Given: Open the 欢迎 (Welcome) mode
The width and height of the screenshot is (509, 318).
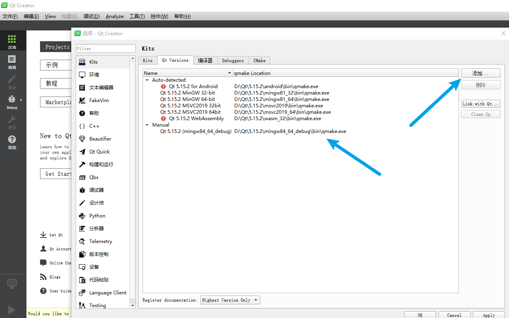Looking at the screenshot, I should click(12, 40).
